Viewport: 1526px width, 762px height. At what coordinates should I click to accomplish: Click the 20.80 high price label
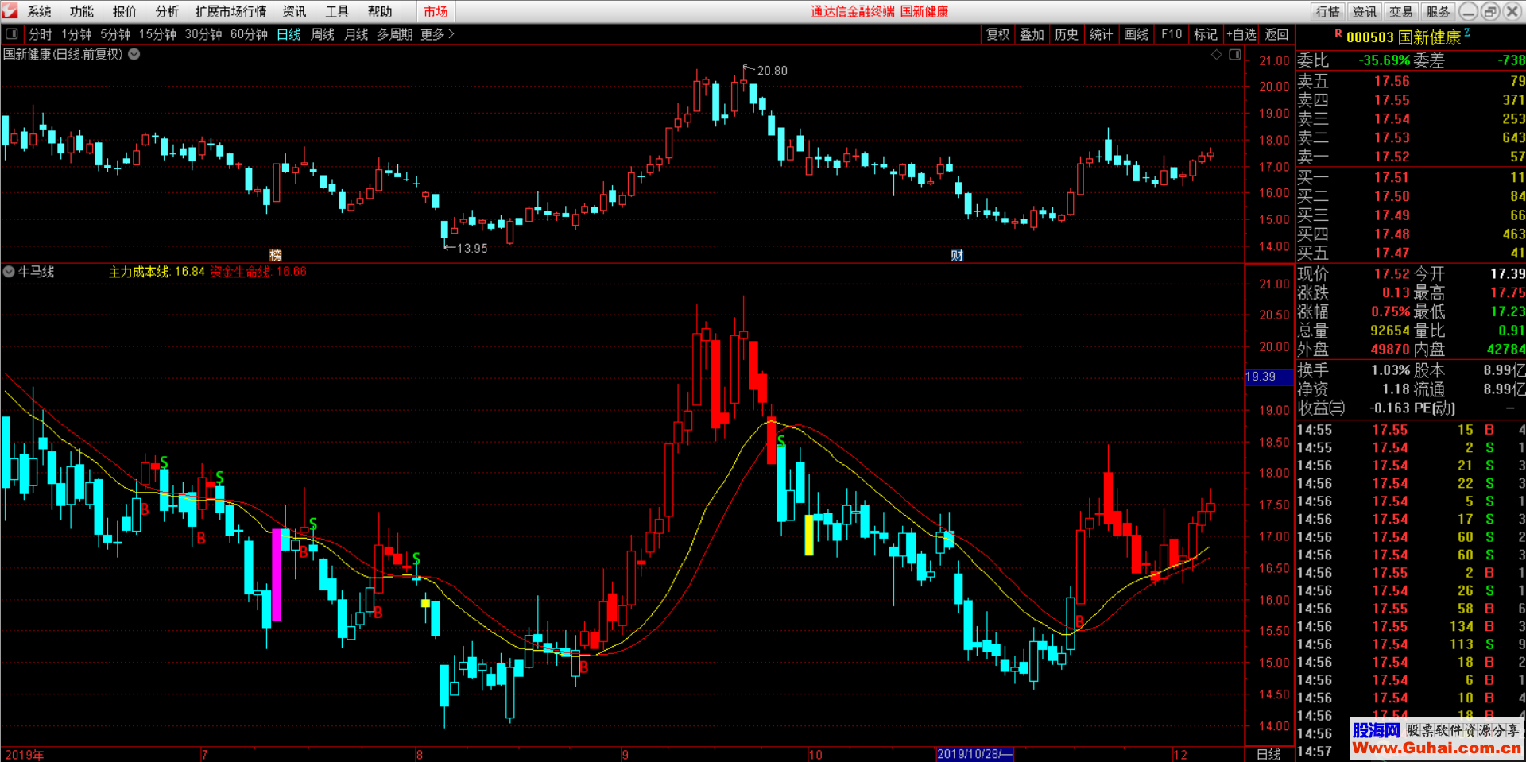tap(772, 71)
